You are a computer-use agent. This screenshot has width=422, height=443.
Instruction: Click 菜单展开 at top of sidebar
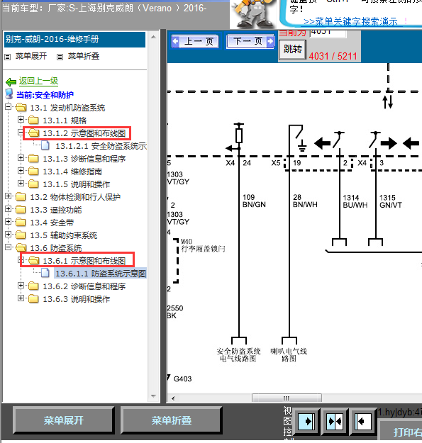(30, 56)
